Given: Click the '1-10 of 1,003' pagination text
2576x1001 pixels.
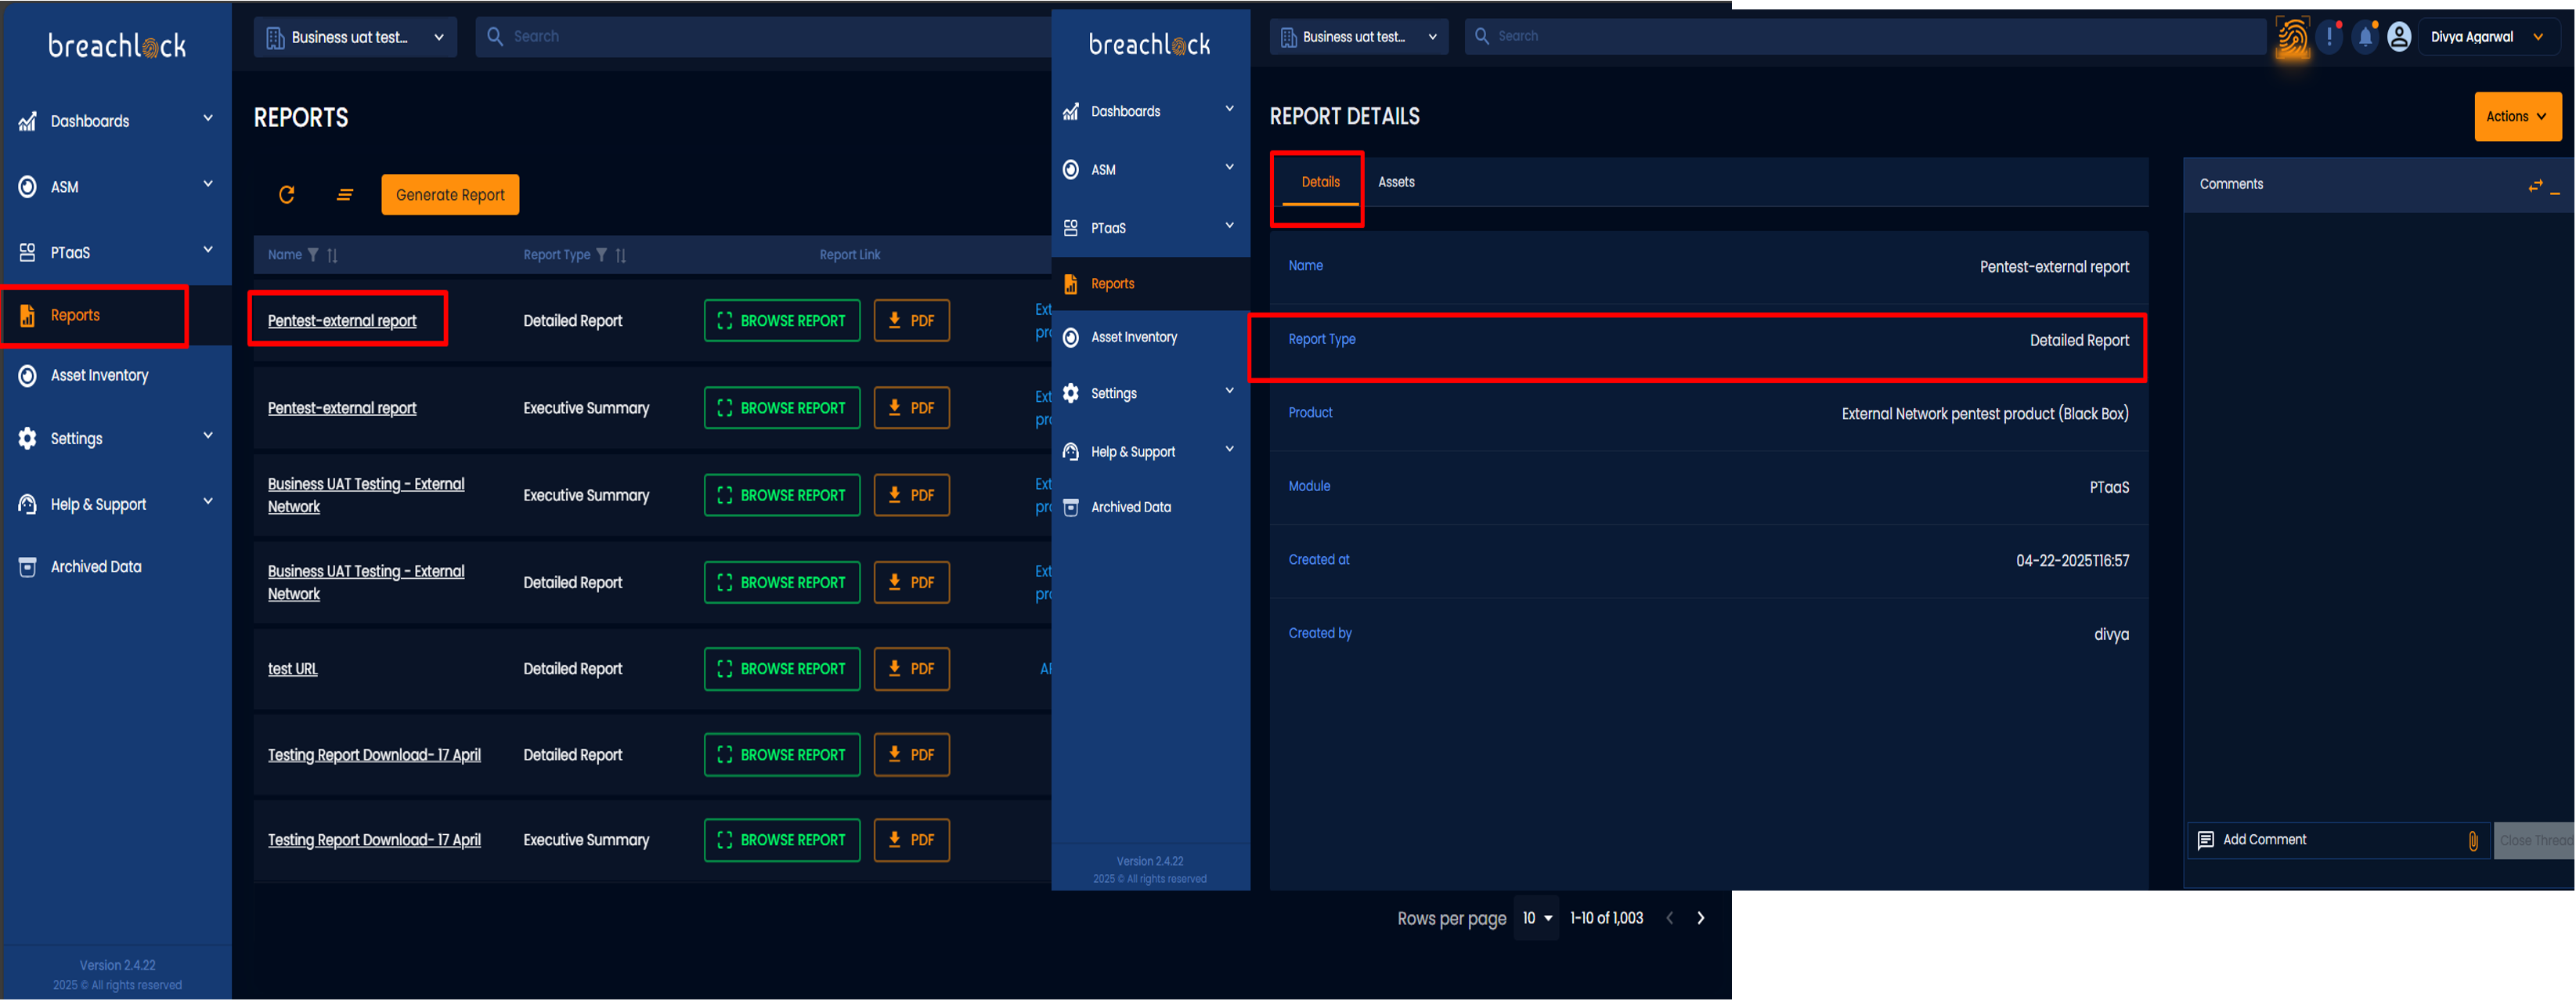Looking at the screenshot, I should click(1606, 919).
